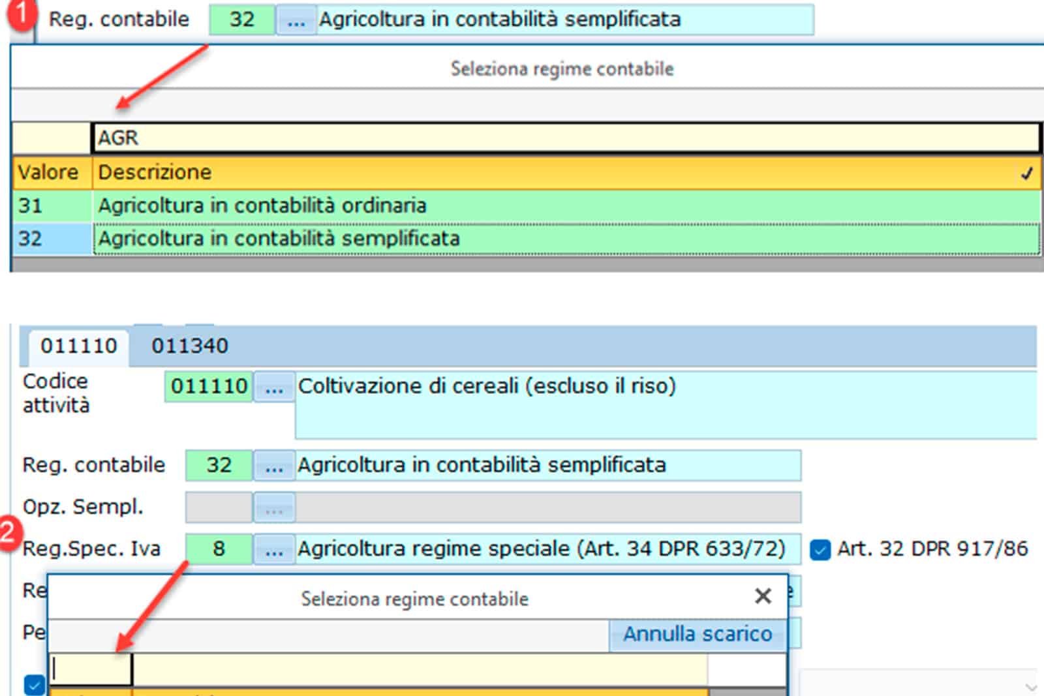
Task: Click Coltivazione di cereali description field
Action: (x=666, y=405)
